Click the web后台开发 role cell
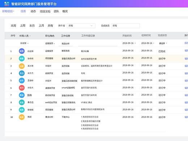Screen dimensions: 188x141 point(51,102)
